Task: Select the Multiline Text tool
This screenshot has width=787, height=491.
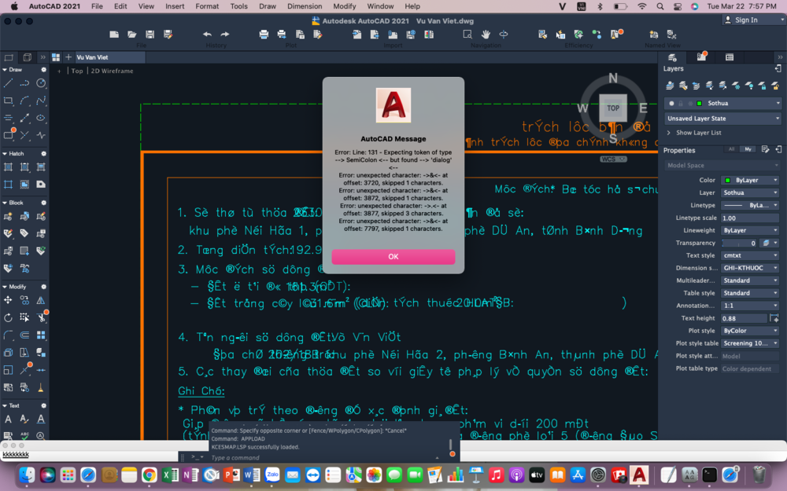Action: tap(8, 419)
